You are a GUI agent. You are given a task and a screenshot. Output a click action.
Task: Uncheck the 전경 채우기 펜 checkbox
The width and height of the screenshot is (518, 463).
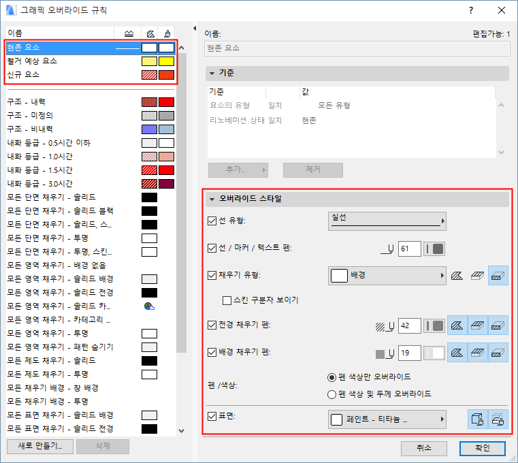coord(212,325)
